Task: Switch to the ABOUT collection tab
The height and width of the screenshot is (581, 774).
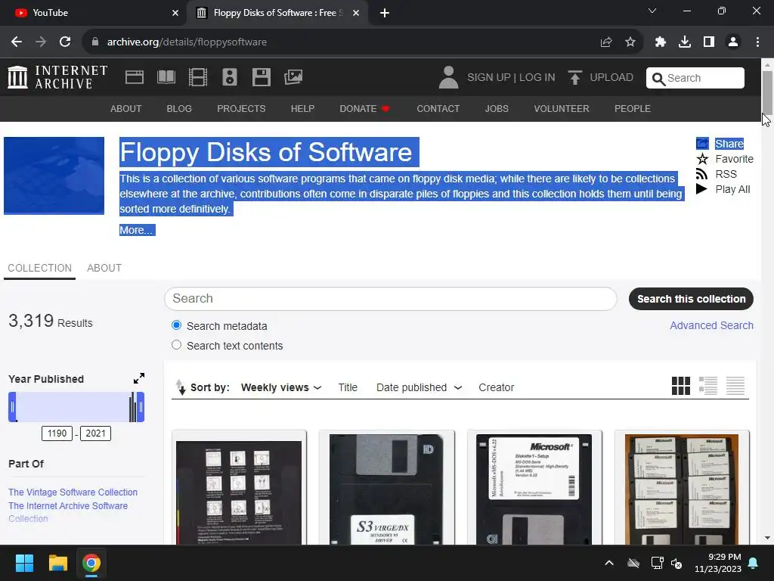Action: pyautogui.click(x=104, y=268)
